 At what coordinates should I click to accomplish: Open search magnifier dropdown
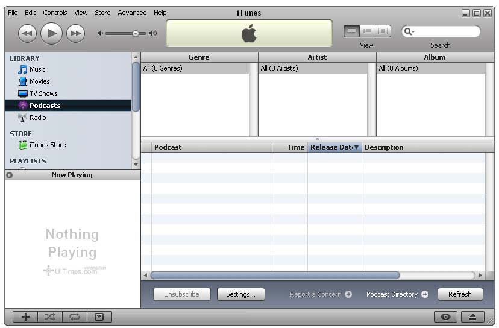(409, 31)
